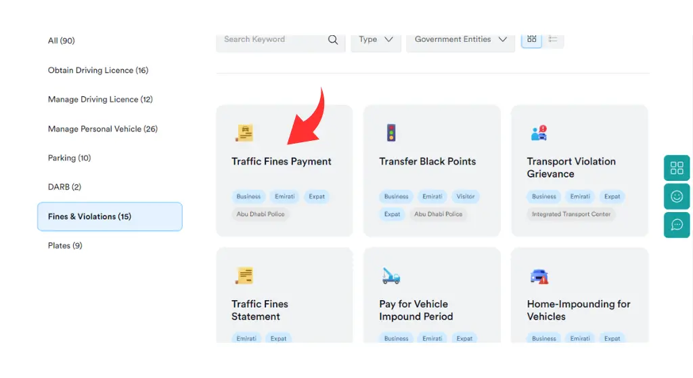Image resolution: width=693 pixels, height=378 pixels.
Task: Click Emirati tag on Traffic Fines Statement
Action: point(246,338)
